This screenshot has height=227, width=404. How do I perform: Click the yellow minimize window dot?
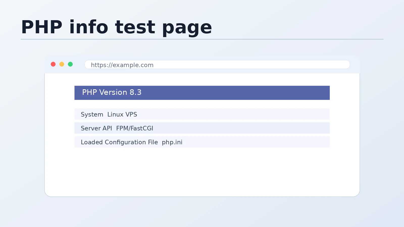(x=62, y=64)
